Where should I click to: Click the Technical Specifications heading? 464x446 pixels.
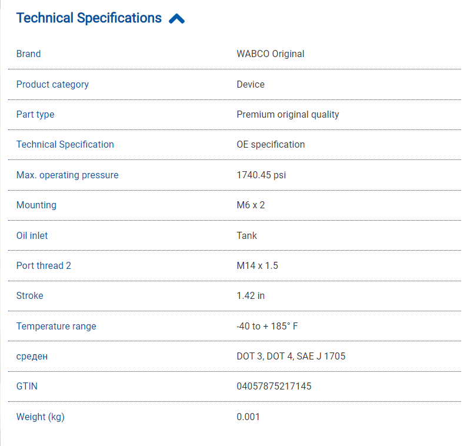tap(89, 18)
